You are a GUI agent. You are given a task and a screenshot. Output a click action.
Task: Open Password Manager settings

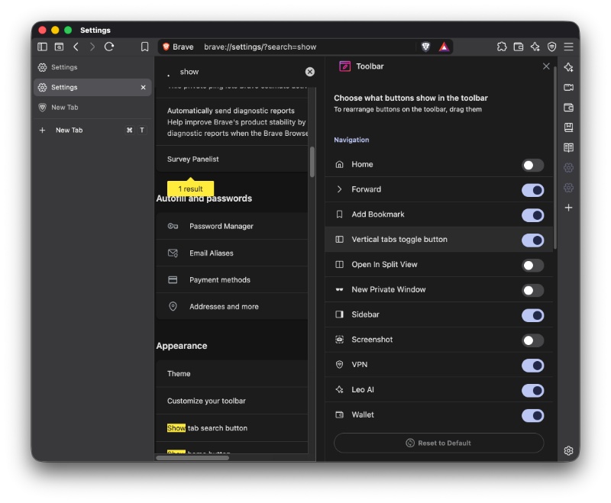point(232,226)
